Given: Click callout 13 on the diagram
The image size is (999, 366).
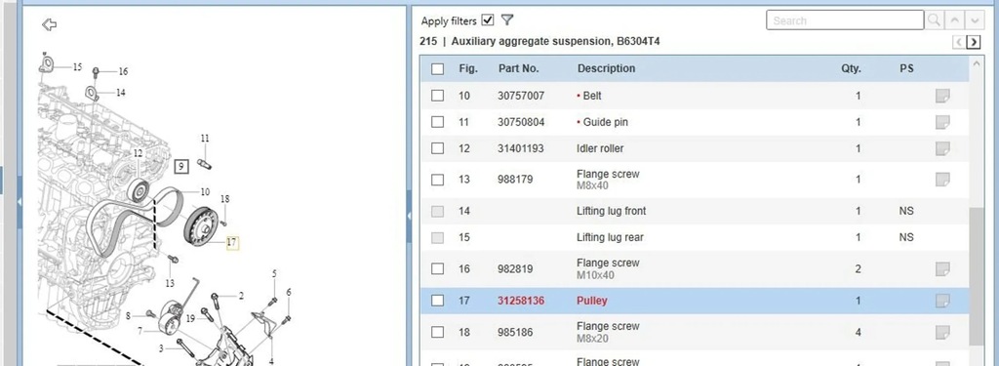Looking at the screenshot, I should click(170, 283).
